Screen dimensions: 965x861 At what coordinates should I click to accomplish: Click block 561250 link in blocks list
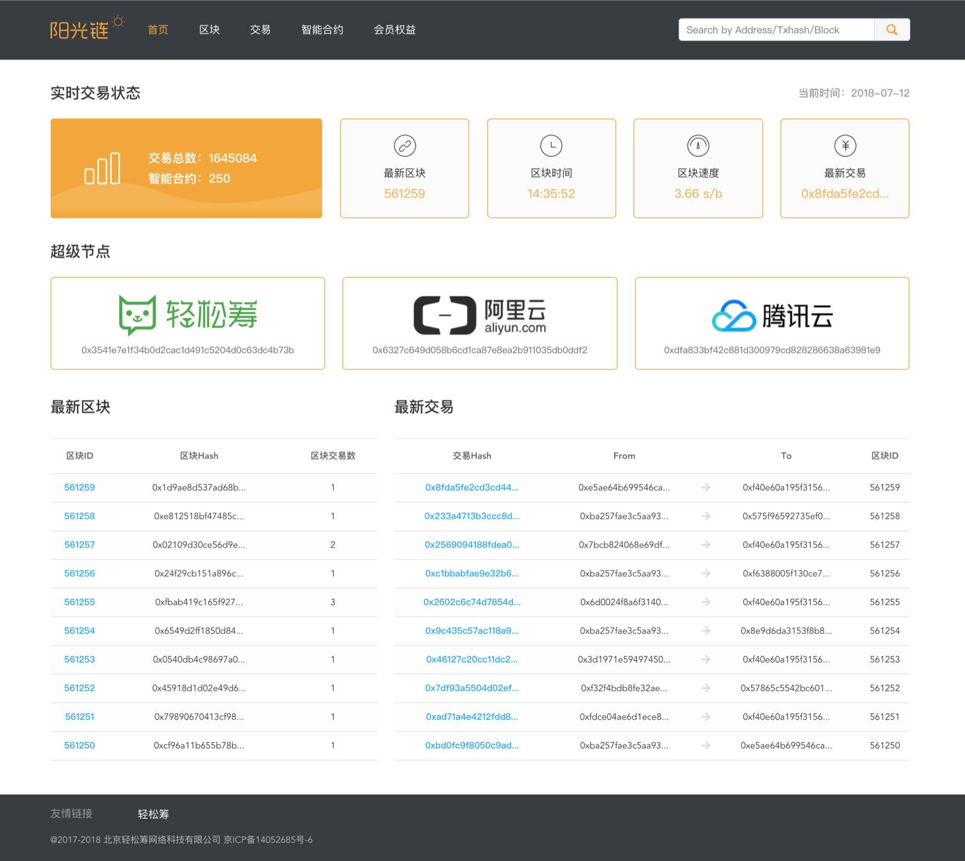(x=79, y=745)
